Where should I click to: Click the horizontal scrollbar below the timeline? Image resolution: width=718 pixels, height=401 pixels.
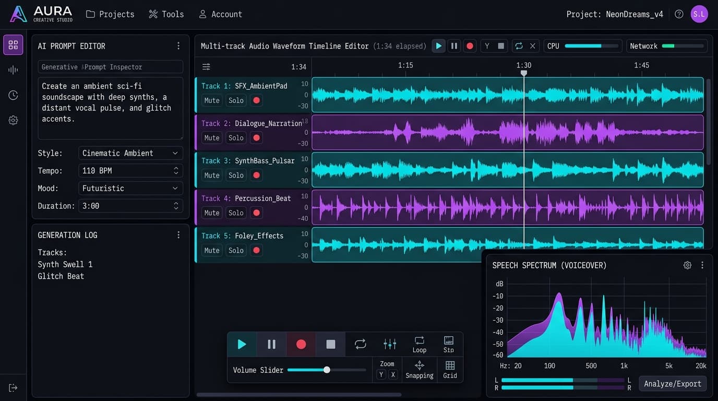pos(299,395)
